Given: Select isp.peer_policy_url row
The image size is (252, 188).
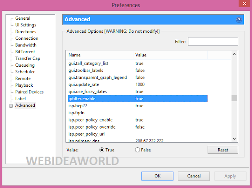Looking at the screenshot, I should coord(138,134).
